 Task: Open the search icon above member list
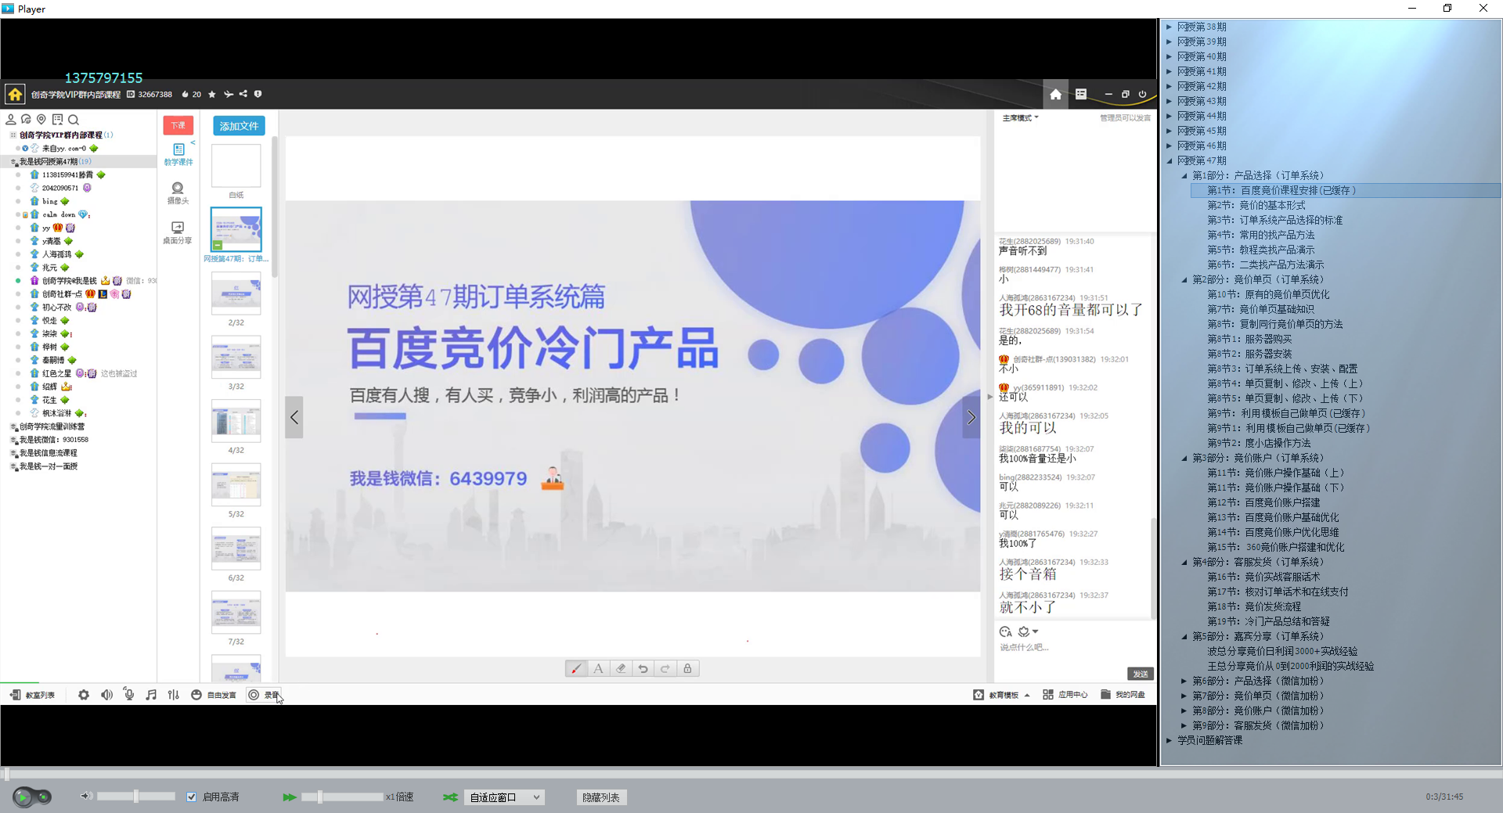tap(74, 120)
